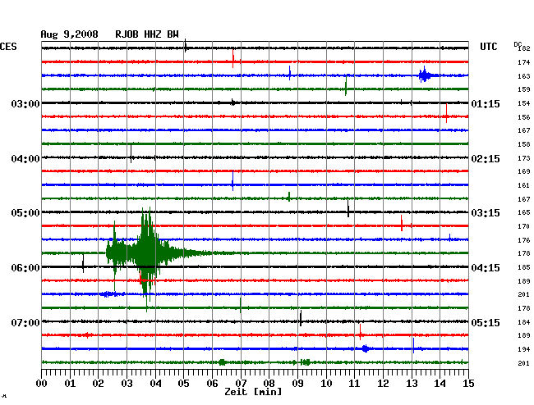Screen dimensions: 534x405
Task: Click the DC value "159"
Action: pyautogui.click(x=524, y=89)
